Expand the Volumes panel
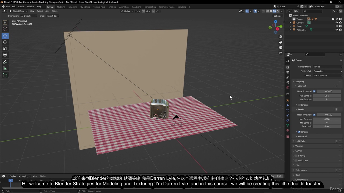 click(299, 146)
